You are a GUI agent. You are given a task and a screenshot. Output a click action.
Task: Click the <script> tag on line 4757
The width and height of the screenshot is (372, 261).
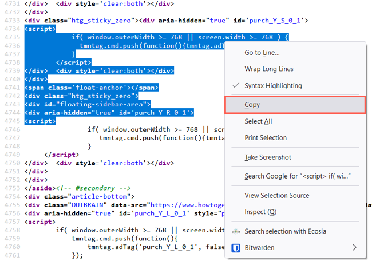(40, 222)
